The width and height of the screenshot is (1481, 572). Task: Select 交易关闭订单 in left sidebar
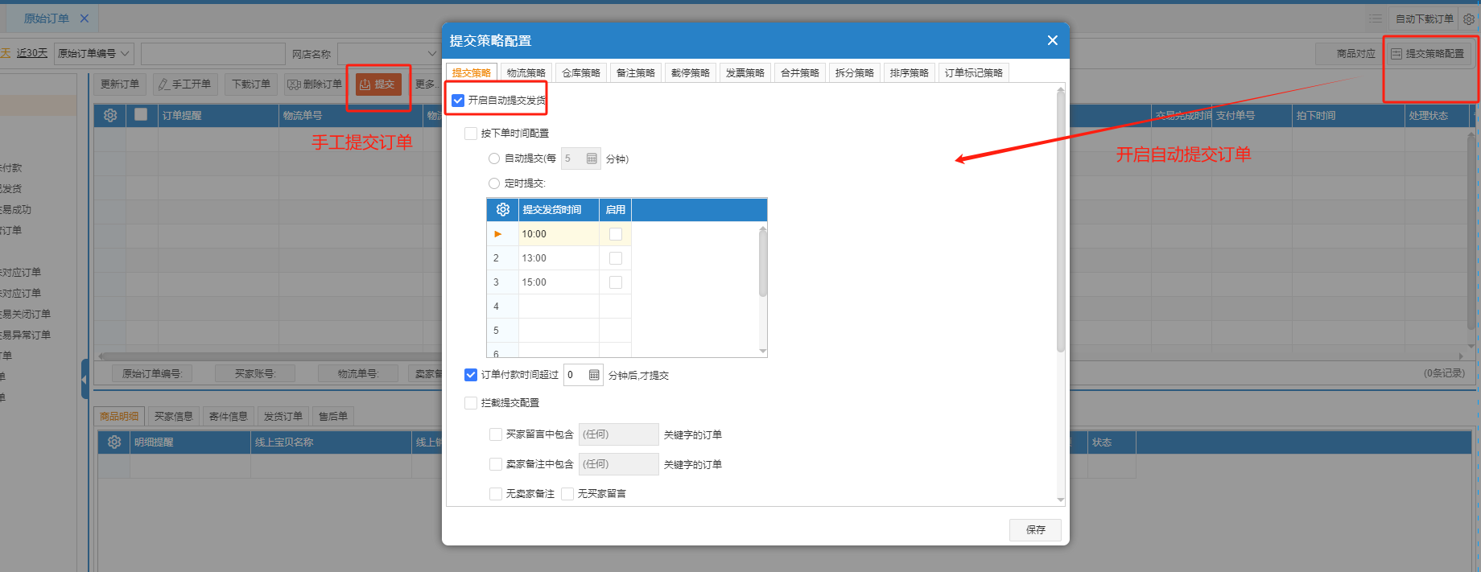(26, 314)
